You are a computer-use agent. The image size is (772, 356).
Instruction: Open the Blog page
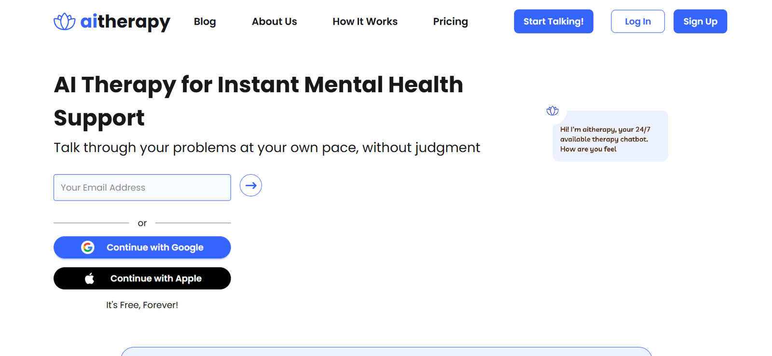(x=205, y=22)
